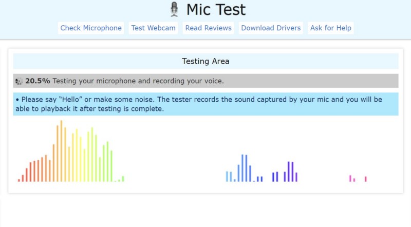Image resolution: width=411 pixels, height=227 pixels.
Task: Click the Testing Area header bar
Action: [x=206, y=61]
